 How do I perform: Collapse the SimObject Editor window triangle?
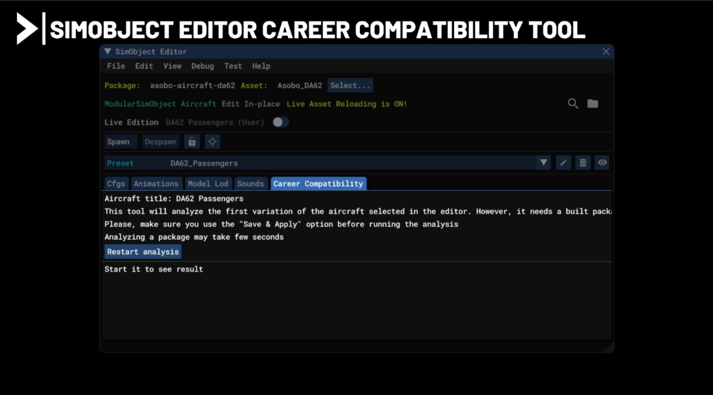click(x=108, y=52)
